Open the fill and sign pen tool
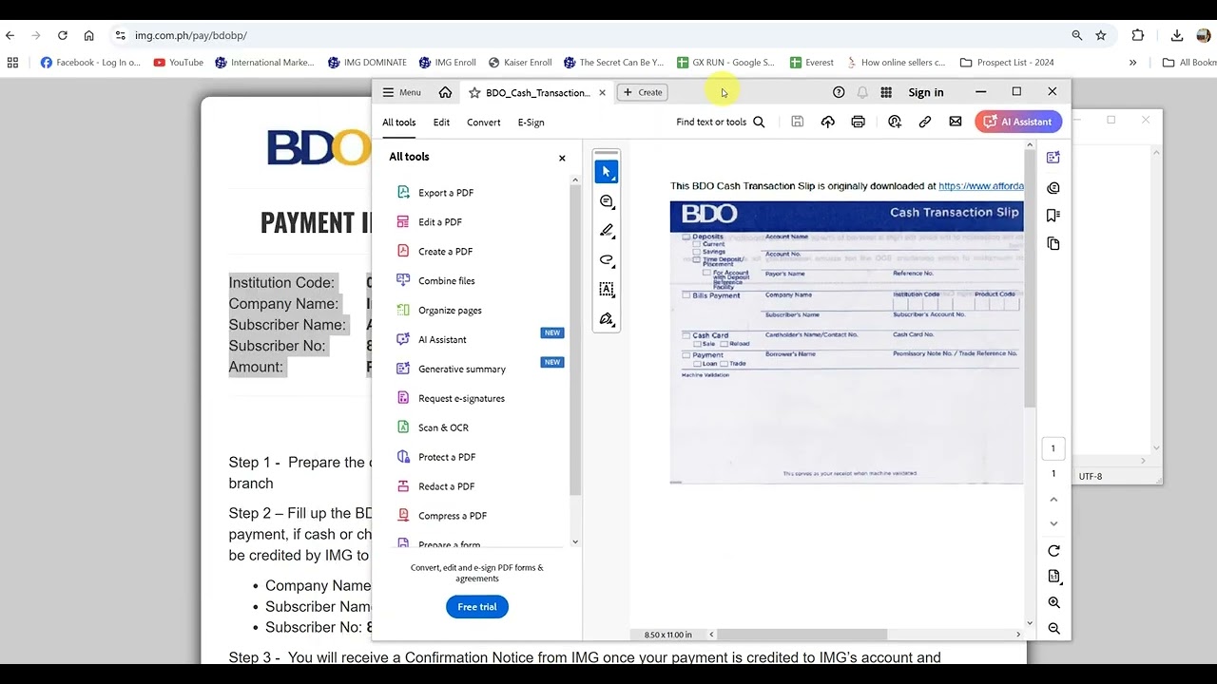 607,319
